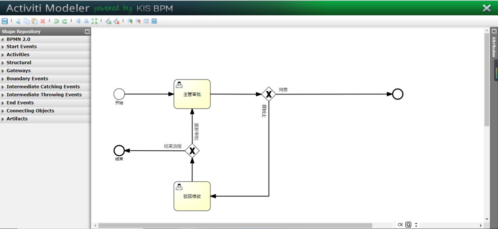Save the model with the floppy disk icon
This screenshot has height=229, width=498.
[x=5, y=21]
